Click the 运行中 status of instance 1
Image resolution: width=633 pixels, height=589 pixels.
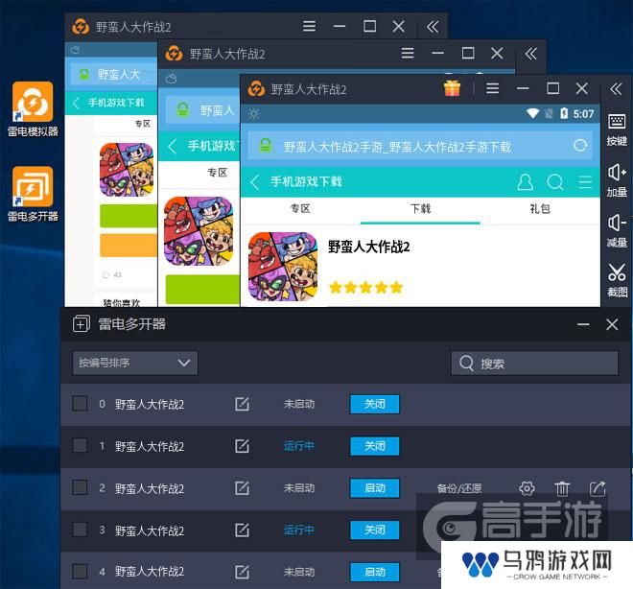[298, 446]
